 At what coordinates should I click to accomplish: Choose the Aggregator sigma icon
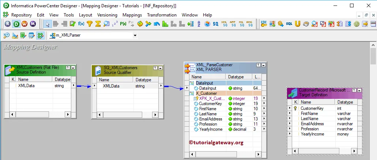point(98,24)
